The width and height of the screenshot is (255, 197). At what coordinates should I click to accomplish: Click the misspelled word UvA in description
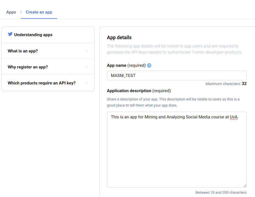(234, 117)
